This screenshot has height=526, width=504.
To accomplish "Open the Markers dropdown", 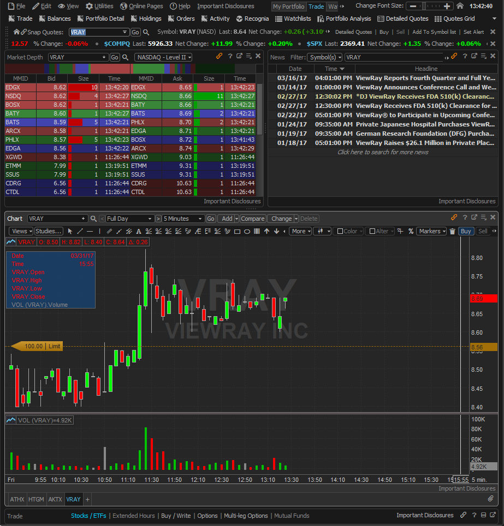I will tap(432, 231).
